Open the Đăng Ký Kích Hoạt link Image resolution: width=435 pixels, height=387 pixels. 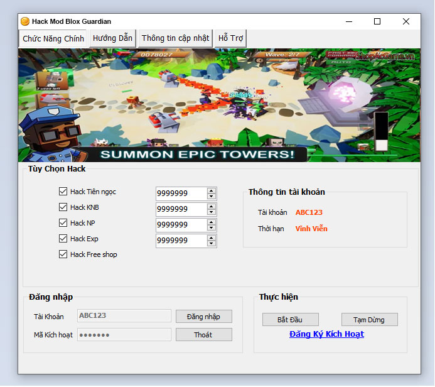pyautogui.click(x=326, y=334)
